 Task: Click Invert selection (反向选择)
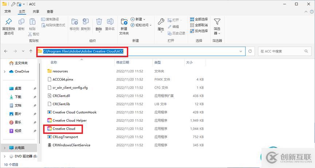coord(199,31)
